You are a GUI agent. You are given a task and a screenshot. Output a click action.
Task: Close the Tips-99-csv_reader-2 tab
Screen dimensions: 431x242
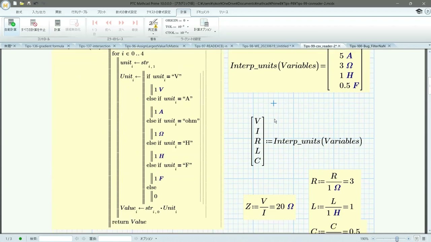tap(339, 46)
